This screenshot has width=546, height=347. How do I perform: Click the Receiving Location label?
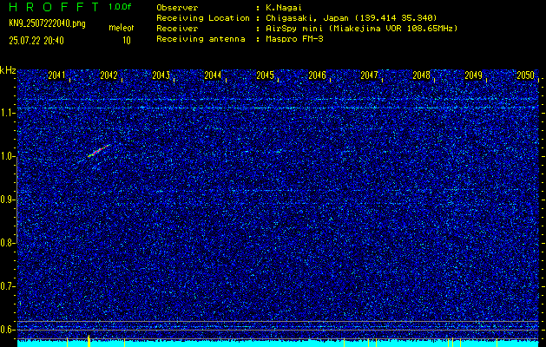(x=203, y=18)
